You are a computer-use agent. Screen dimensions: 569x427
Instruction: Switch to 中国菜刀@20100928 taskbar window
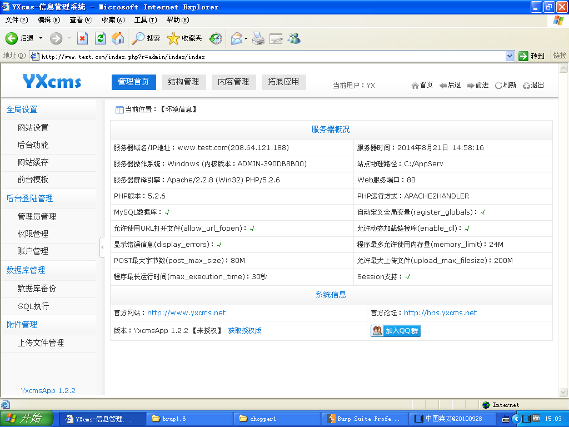point(452,419)
